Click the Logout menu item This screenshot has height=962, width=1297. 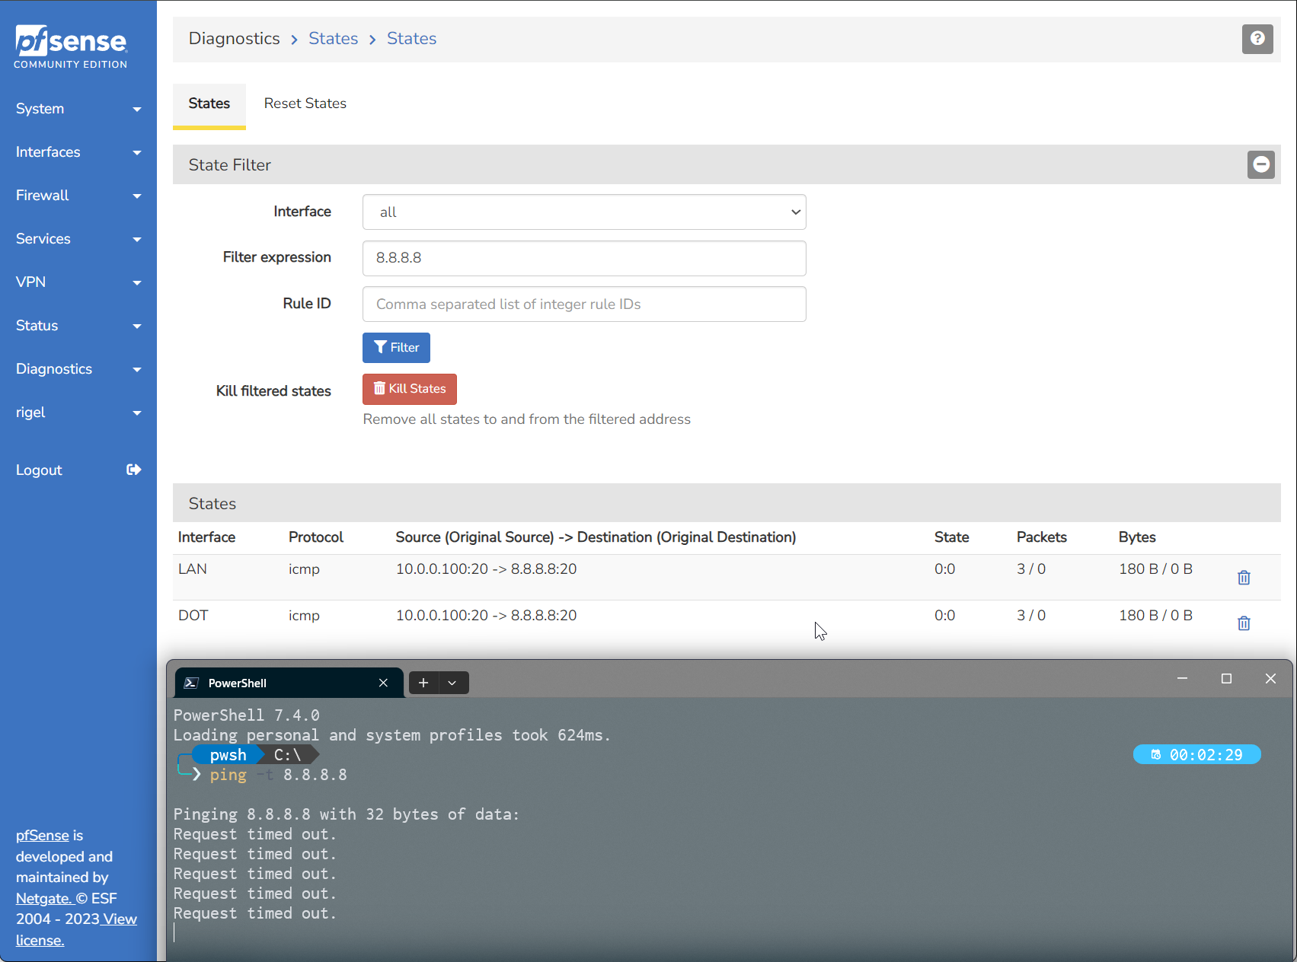click(78, 470)
